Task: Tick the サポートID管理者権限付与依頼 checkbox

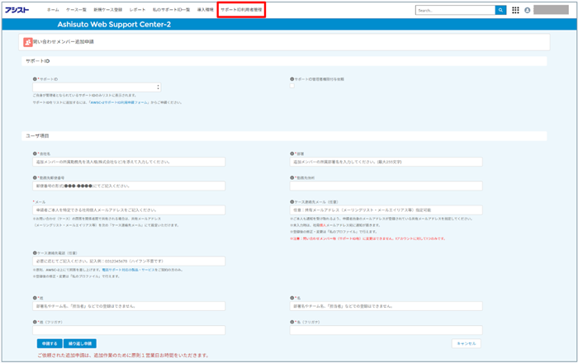Action: 292,86
